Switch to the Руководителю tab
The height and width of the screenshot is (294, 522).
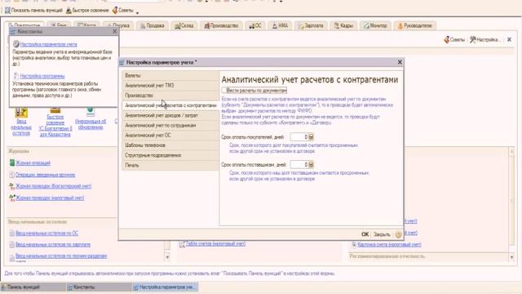pos(415,25)
